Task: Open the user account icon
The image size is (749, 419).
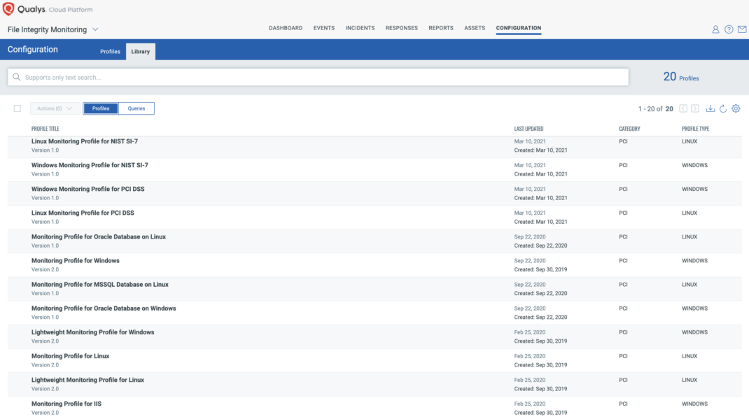Action: point(715,29)
